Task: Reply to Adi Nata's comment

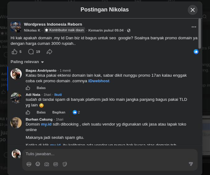Action: [x=41, y=112]
